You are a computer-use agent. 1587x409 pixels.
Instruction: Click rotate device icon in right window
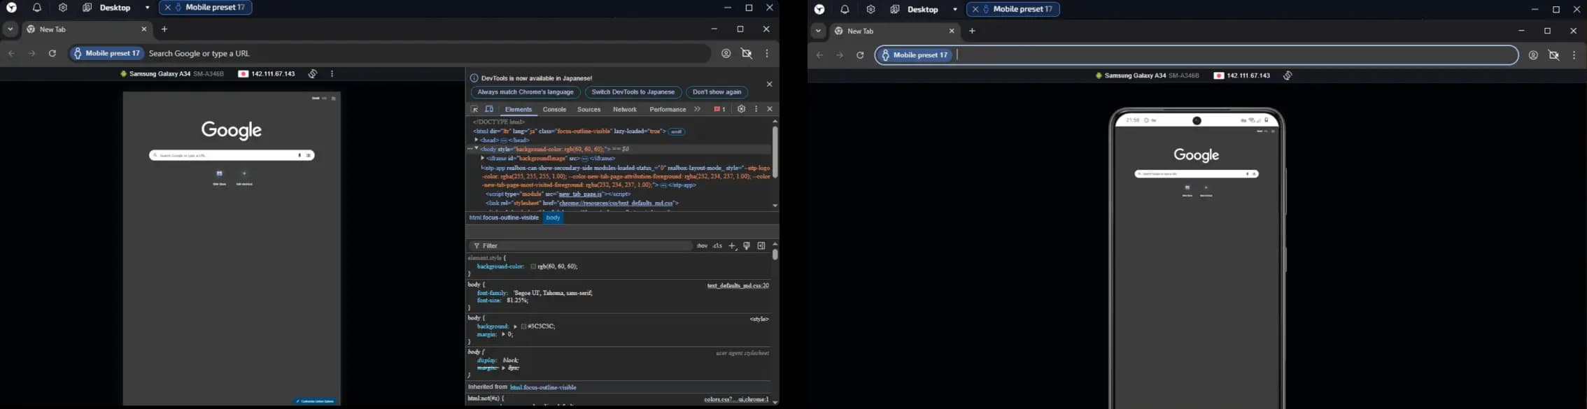[x=1288, y=76]
